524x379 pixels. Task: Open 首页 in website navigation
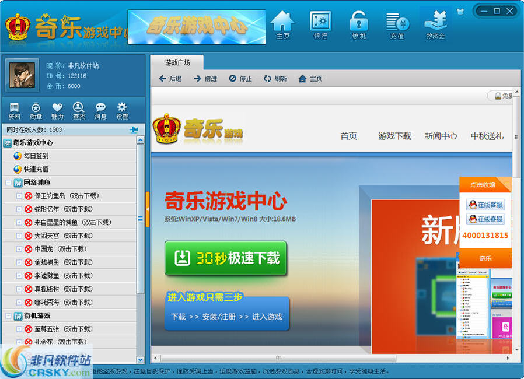point(348,136)
